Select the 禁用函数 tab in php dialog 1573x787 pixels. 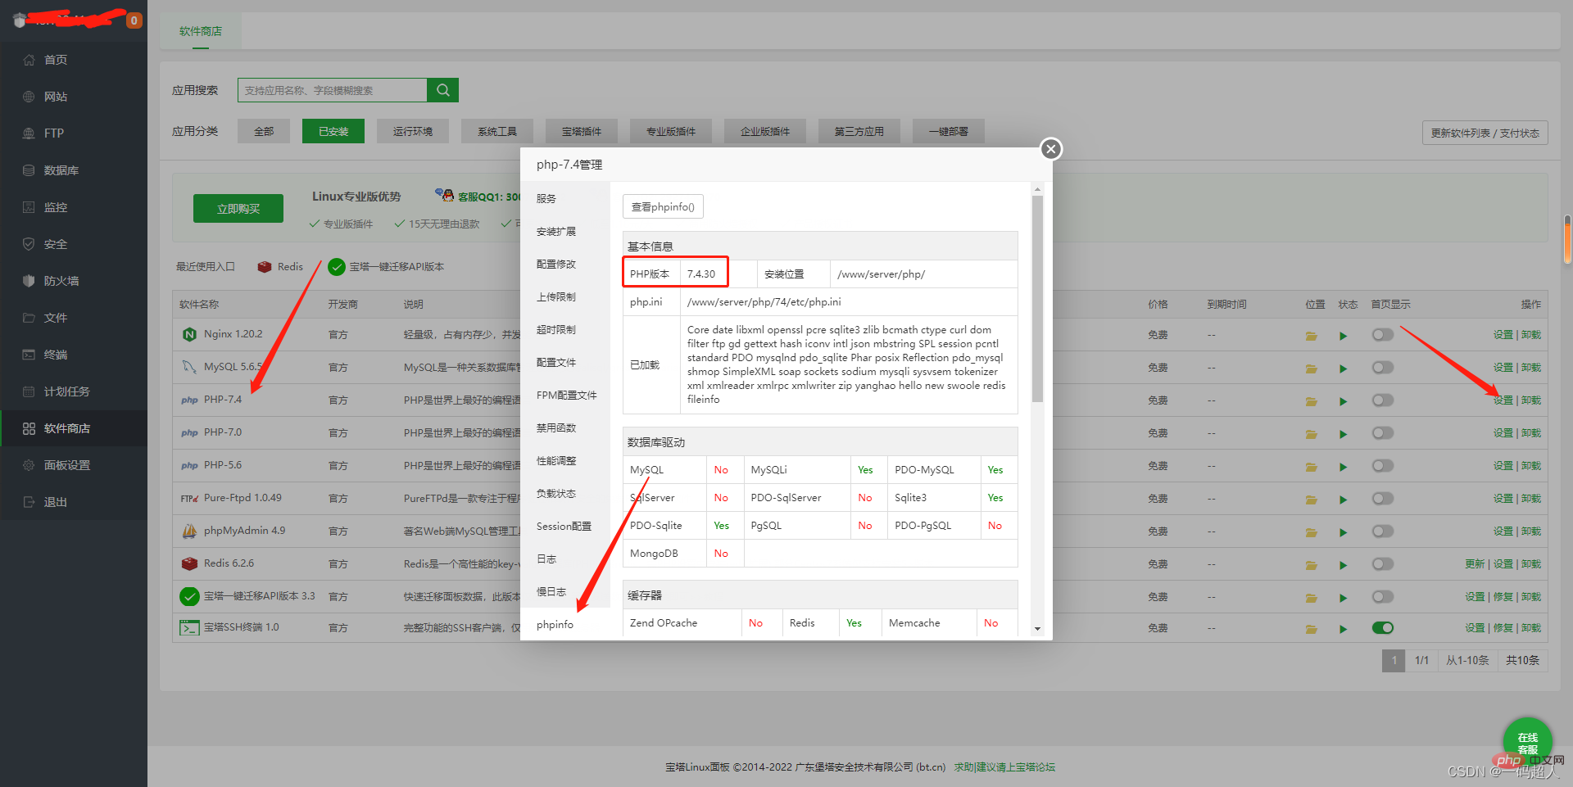point(565,427)
